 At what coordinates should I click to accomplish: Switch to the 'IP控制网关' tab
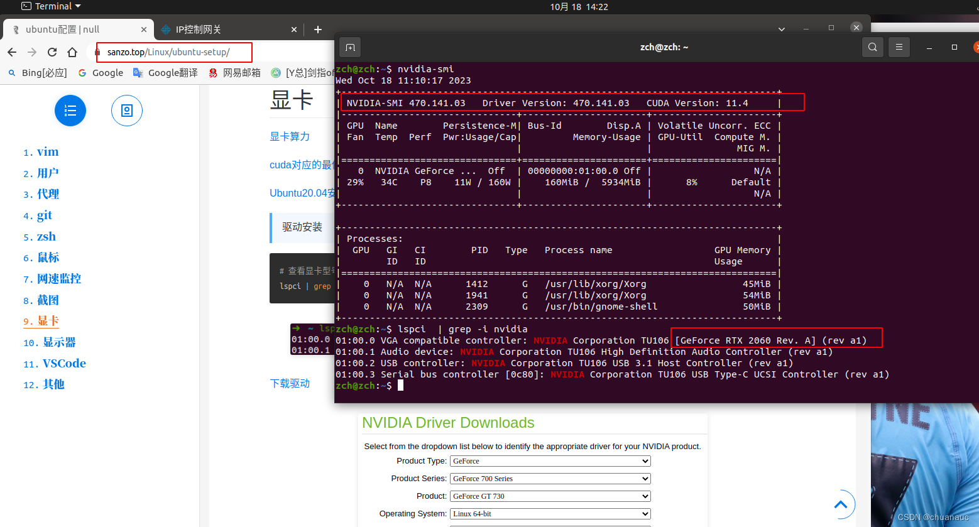coord(228,30)
